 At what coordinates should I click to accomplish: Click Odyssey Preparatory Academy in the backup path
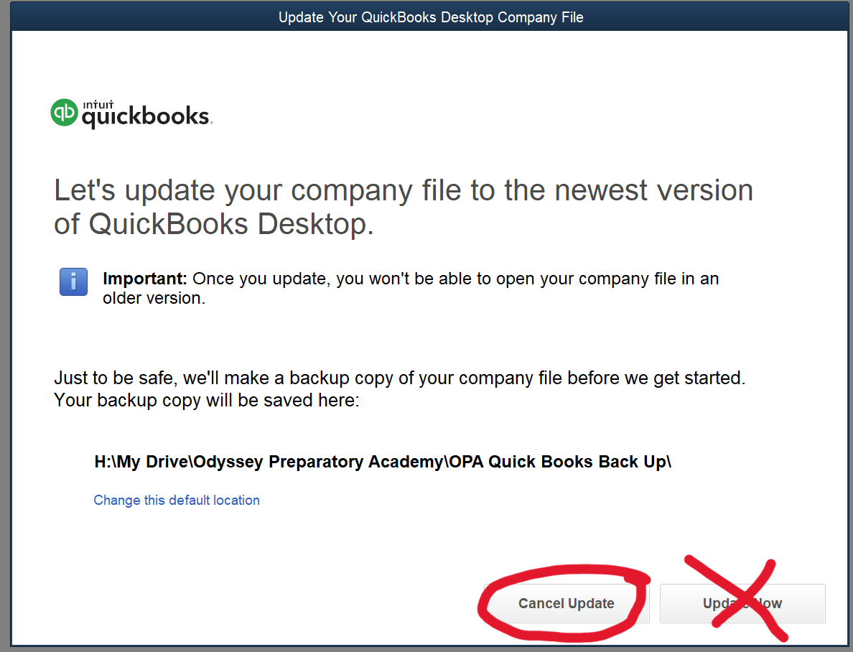(x=319, y=462)
